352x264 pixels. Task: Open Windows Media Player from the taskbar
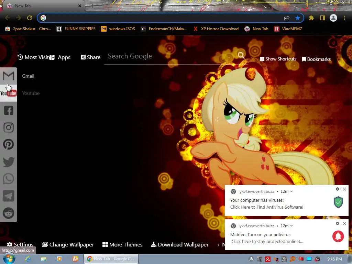[59, 259]
